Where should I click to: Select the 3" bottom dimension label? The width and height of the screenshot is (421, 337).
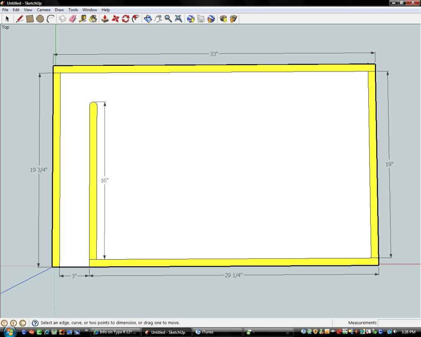74,276
